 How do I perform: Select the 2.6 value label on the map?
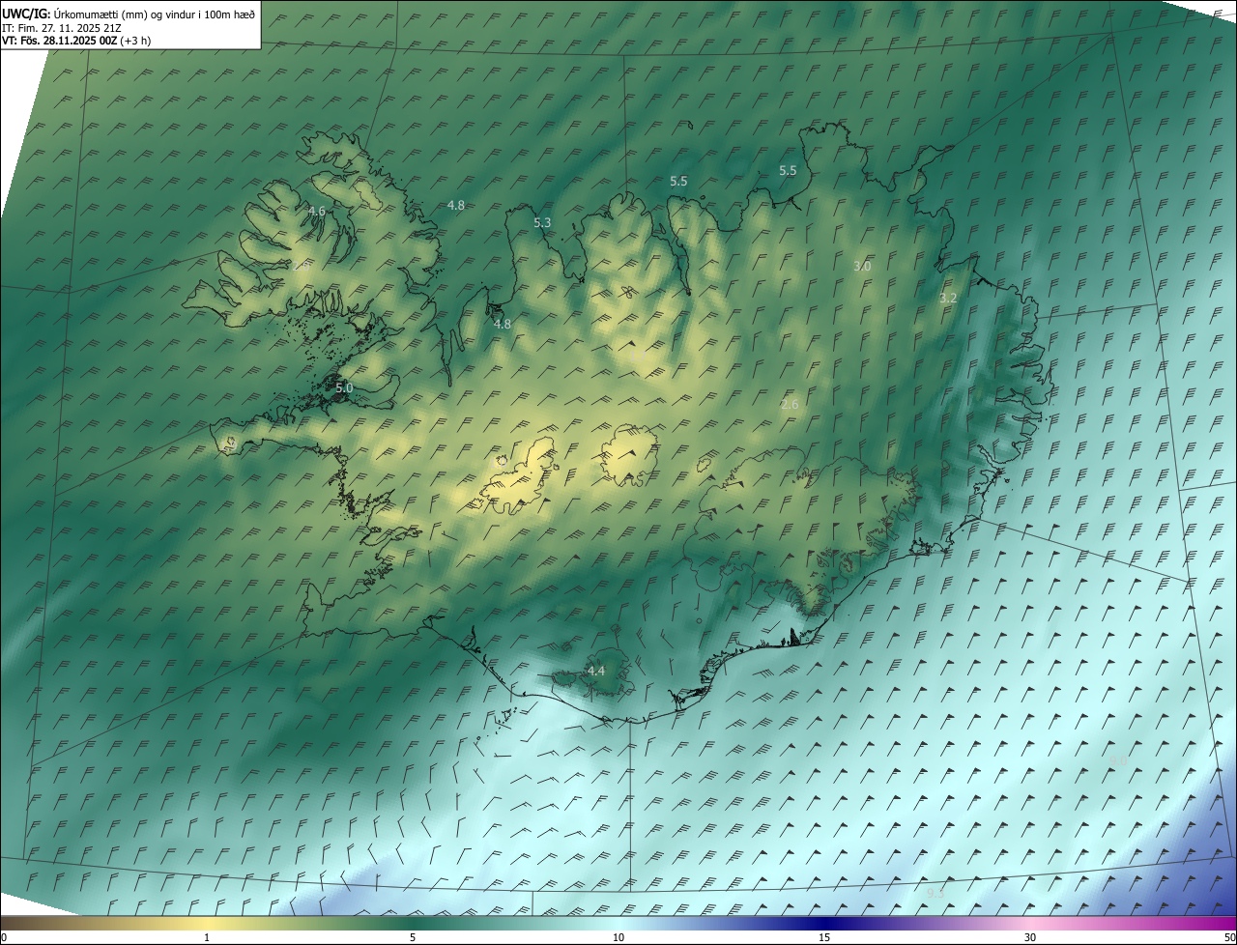click(790, 404)
